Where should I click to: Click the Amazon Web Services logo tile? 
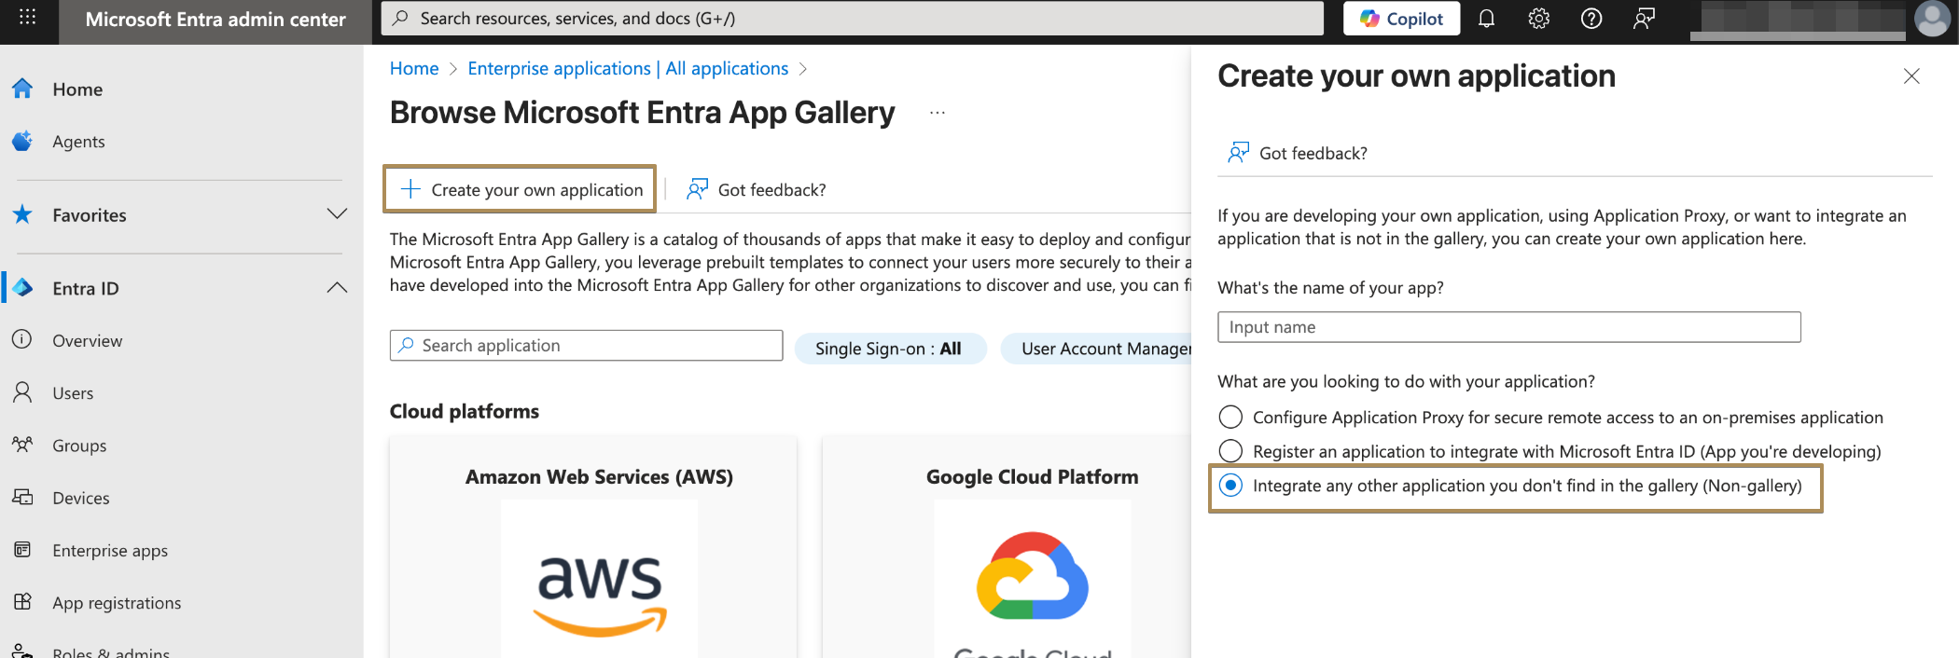click(599, 578)
